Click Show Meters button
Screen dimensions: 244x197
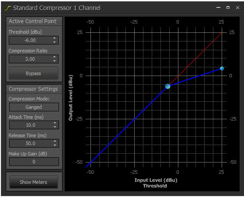point(34,182)
